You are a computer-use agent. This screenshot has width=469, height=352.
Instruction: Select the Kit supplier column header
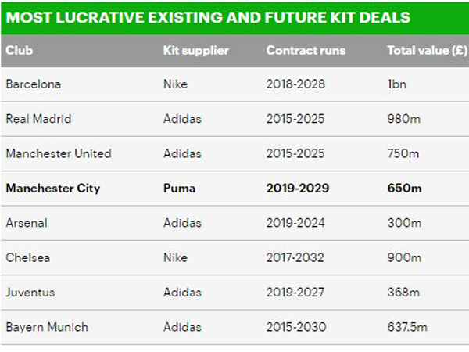click(x=195, y=51)
